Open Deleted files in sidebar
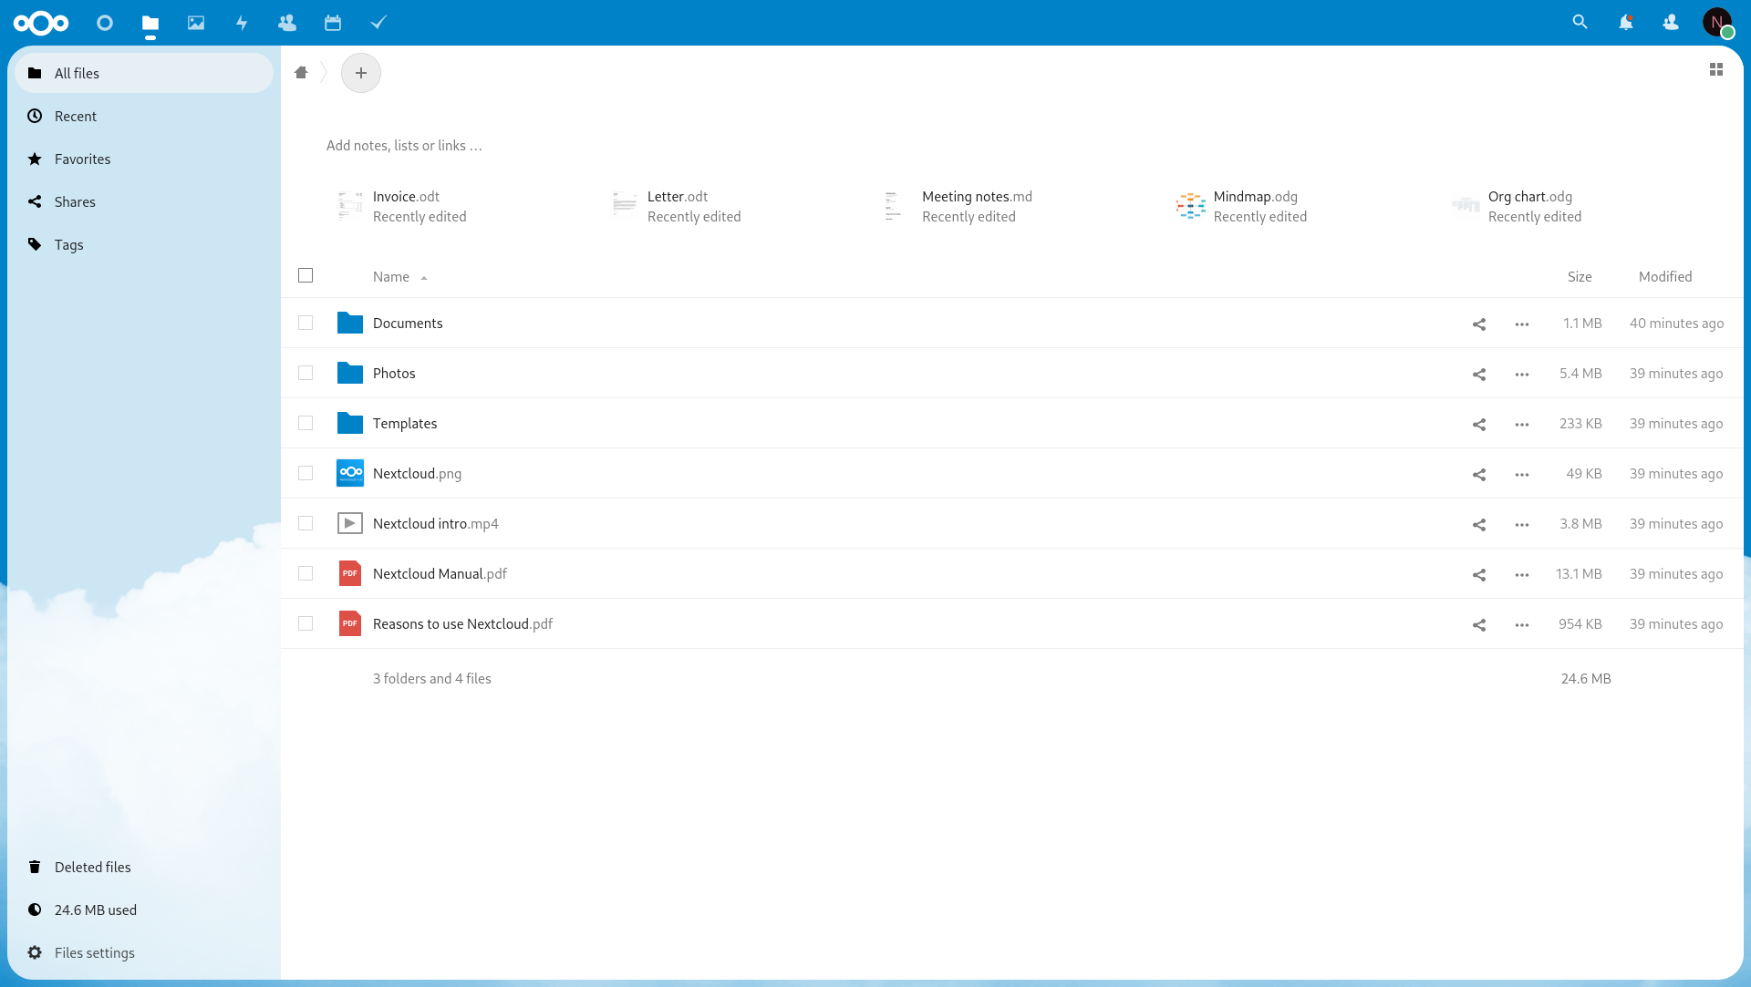1751x987 pixels. [x=91, y=867]
